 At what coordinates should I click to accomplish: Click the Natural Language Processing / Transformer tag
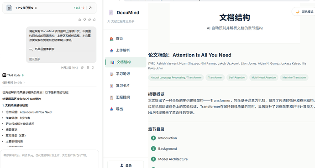176,77
